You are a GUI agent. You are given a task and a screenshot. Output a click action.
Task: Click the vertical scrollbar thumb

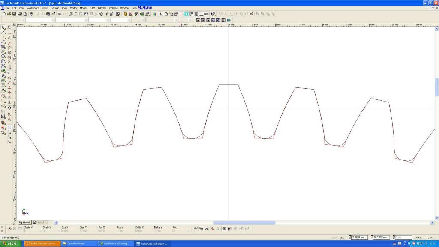coord(436,87)
